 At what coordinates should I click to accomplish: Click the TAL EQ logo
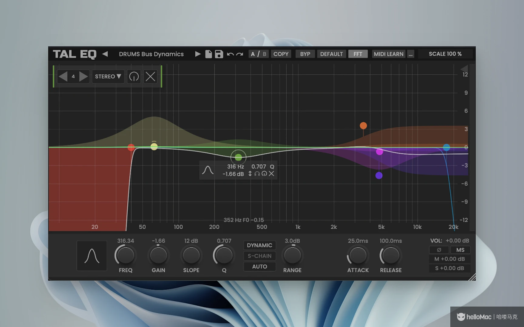pyautogui.click(x=75, y=54)
